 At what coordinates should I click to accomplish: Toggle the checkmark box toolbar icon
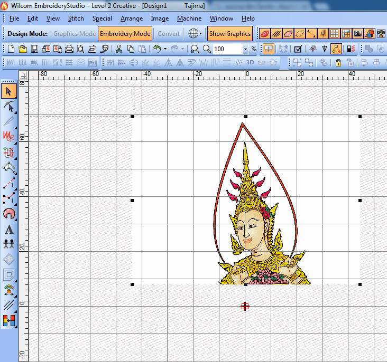pos(298,49)
